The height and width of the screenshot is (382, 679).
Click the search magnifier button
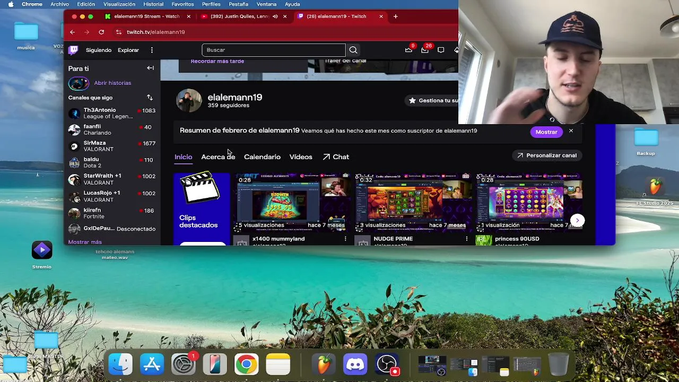coord(353,50)
